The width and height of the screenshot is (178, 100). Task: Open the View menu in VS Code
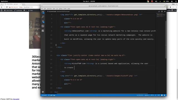(54, 9)
